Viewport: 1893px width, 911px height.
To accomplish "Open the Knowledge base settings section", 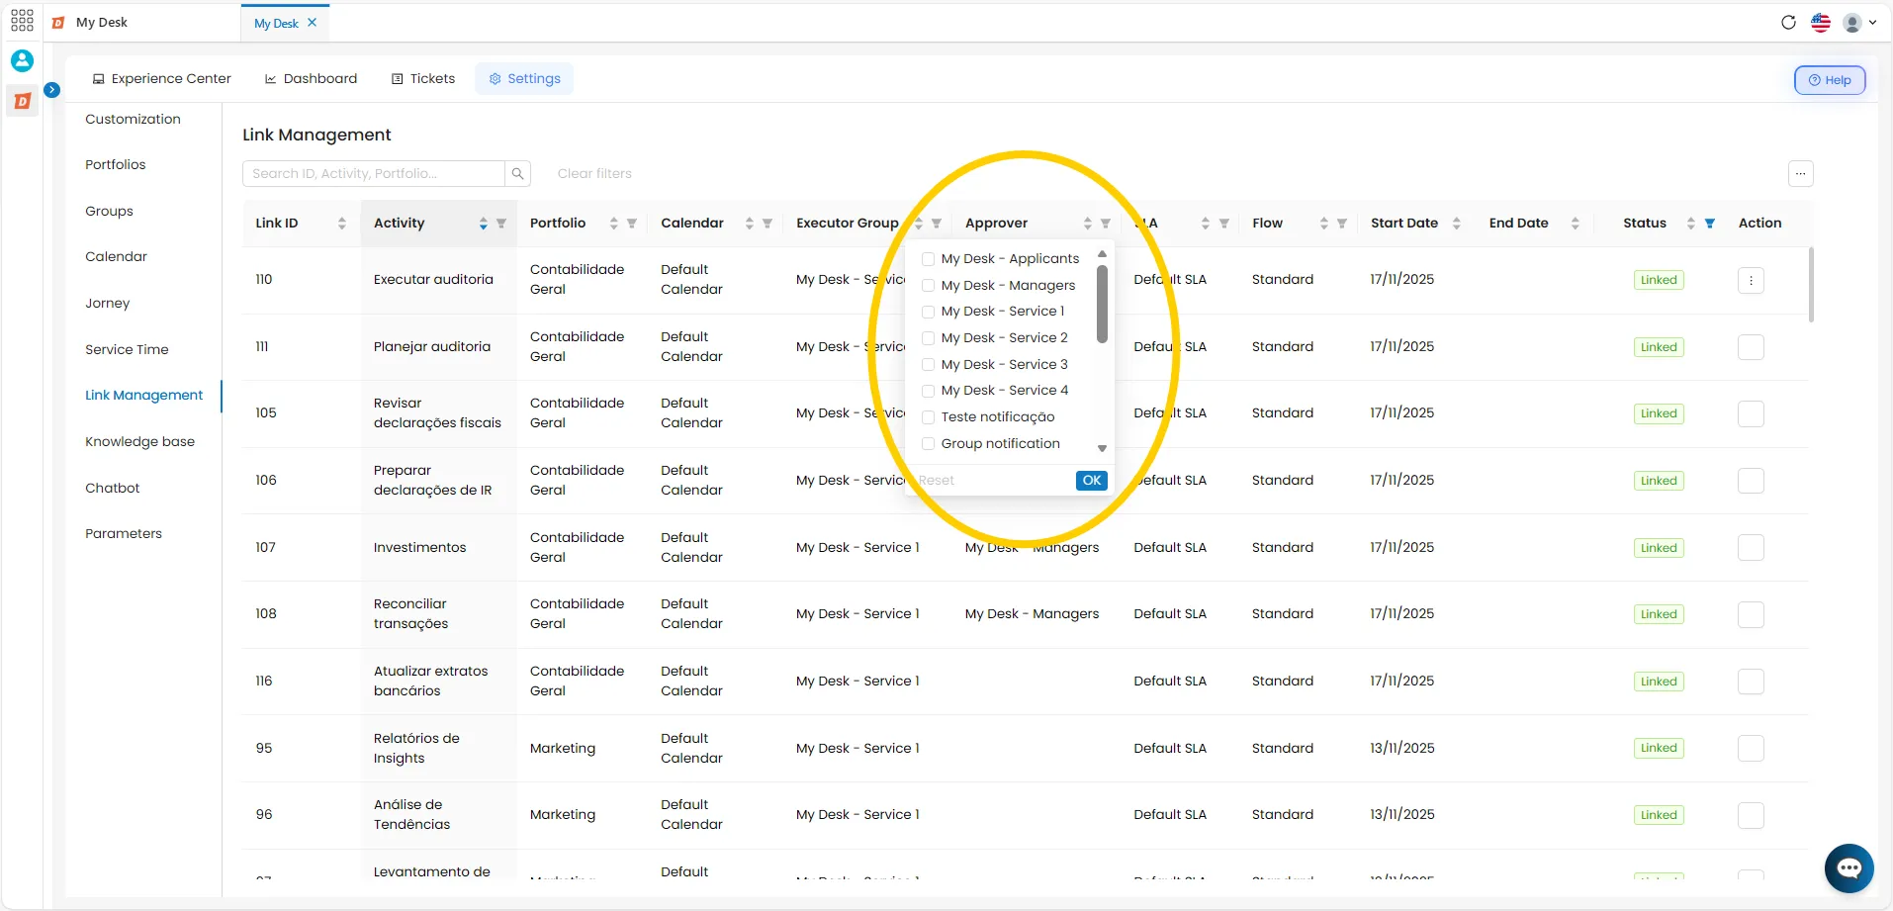I will (139, 442).
